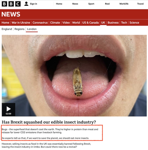148x150 pixels.
Task: Click the BBC logo blocks
Action: [x=11, y=4]
